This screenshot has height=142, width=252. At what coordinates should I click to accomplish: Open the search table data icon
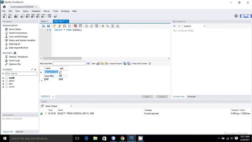pyautogui.click(x=49, y=16)
